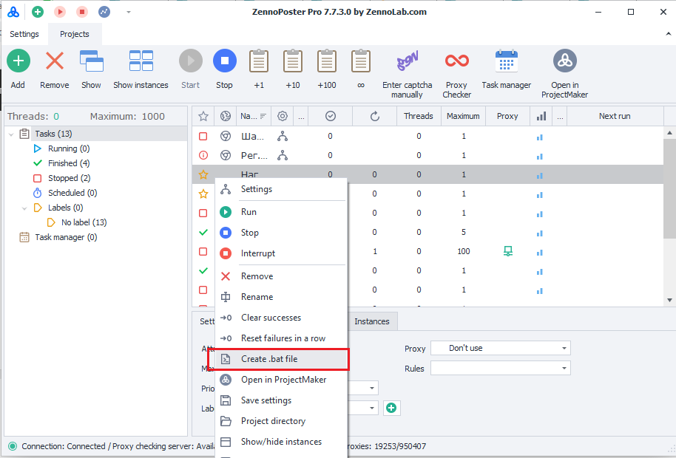Collapse the Tasks (13) tree node
The height and width of the screenshot is (458, 676).
tap(11, 134)
